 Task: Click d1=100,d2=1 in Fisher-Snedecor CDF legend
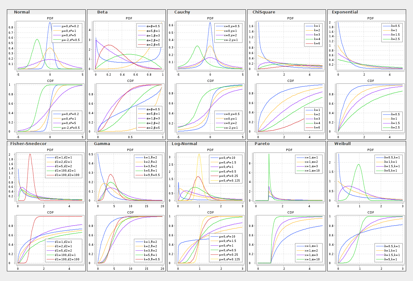65,255
